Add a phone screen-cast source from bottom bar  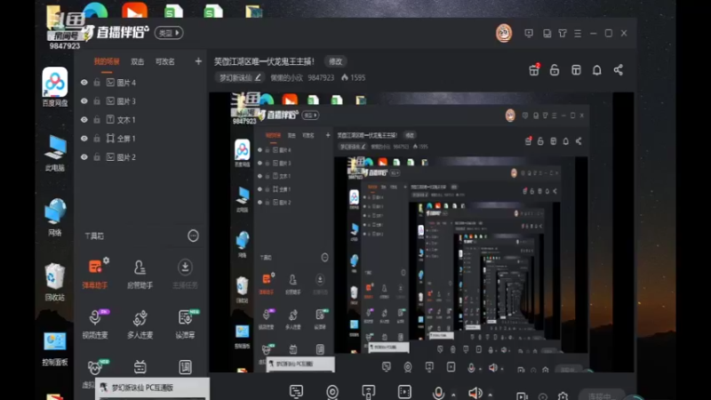coord(368,391)
